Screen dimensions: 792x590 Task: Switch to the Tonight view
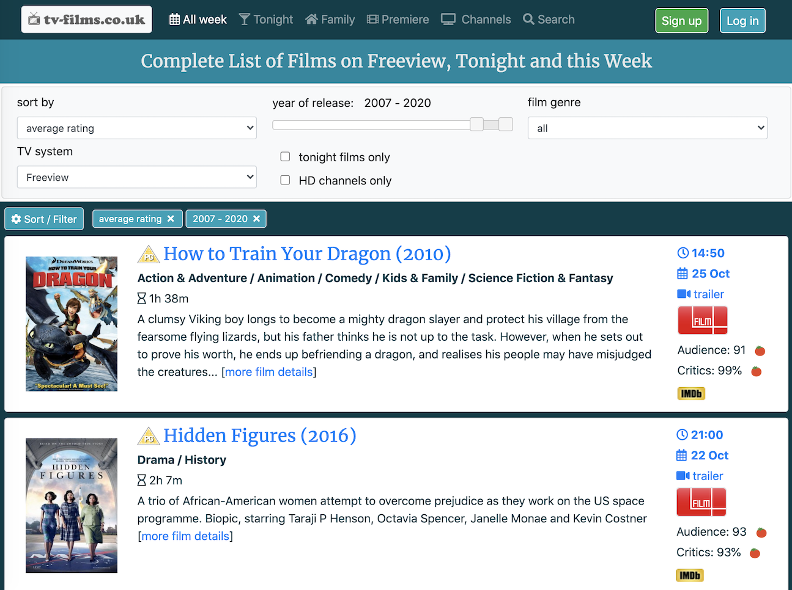pos(265,19)
